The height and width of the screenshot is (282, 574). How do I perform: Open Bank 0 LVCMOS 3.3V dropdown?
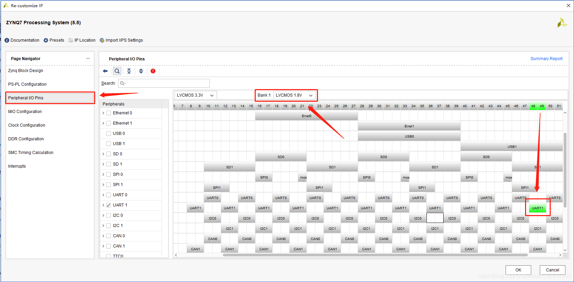pyautogui.click(x=195, y=95)
